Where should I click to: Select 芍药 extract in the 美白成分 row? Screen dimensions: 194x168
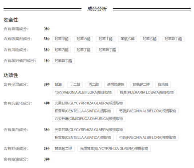(x=147, y=138)
